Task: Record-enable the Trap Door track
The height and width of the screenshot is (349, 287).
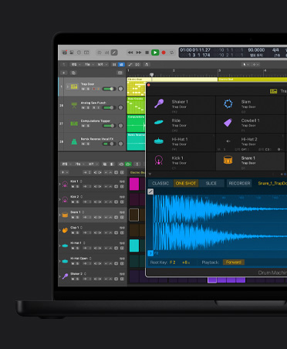Action: point(93,89)
